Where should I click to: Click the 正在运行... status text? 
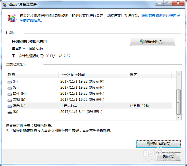[x=68, y=106]
